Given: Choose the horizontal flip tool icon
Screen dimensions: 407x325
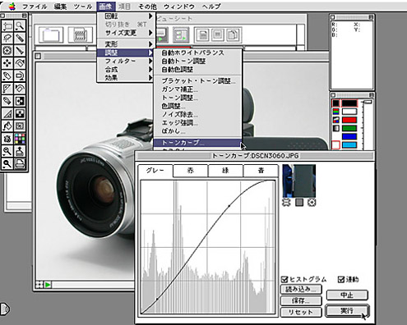Looking at the screenshot, I should pos(20,101).
